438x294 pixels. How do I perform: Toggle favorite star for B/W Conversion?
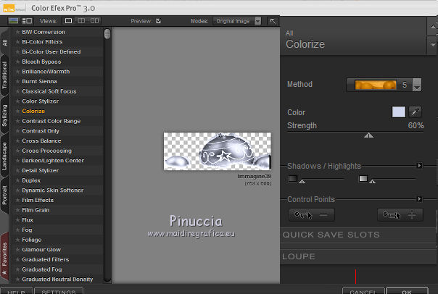click(17, 32)
